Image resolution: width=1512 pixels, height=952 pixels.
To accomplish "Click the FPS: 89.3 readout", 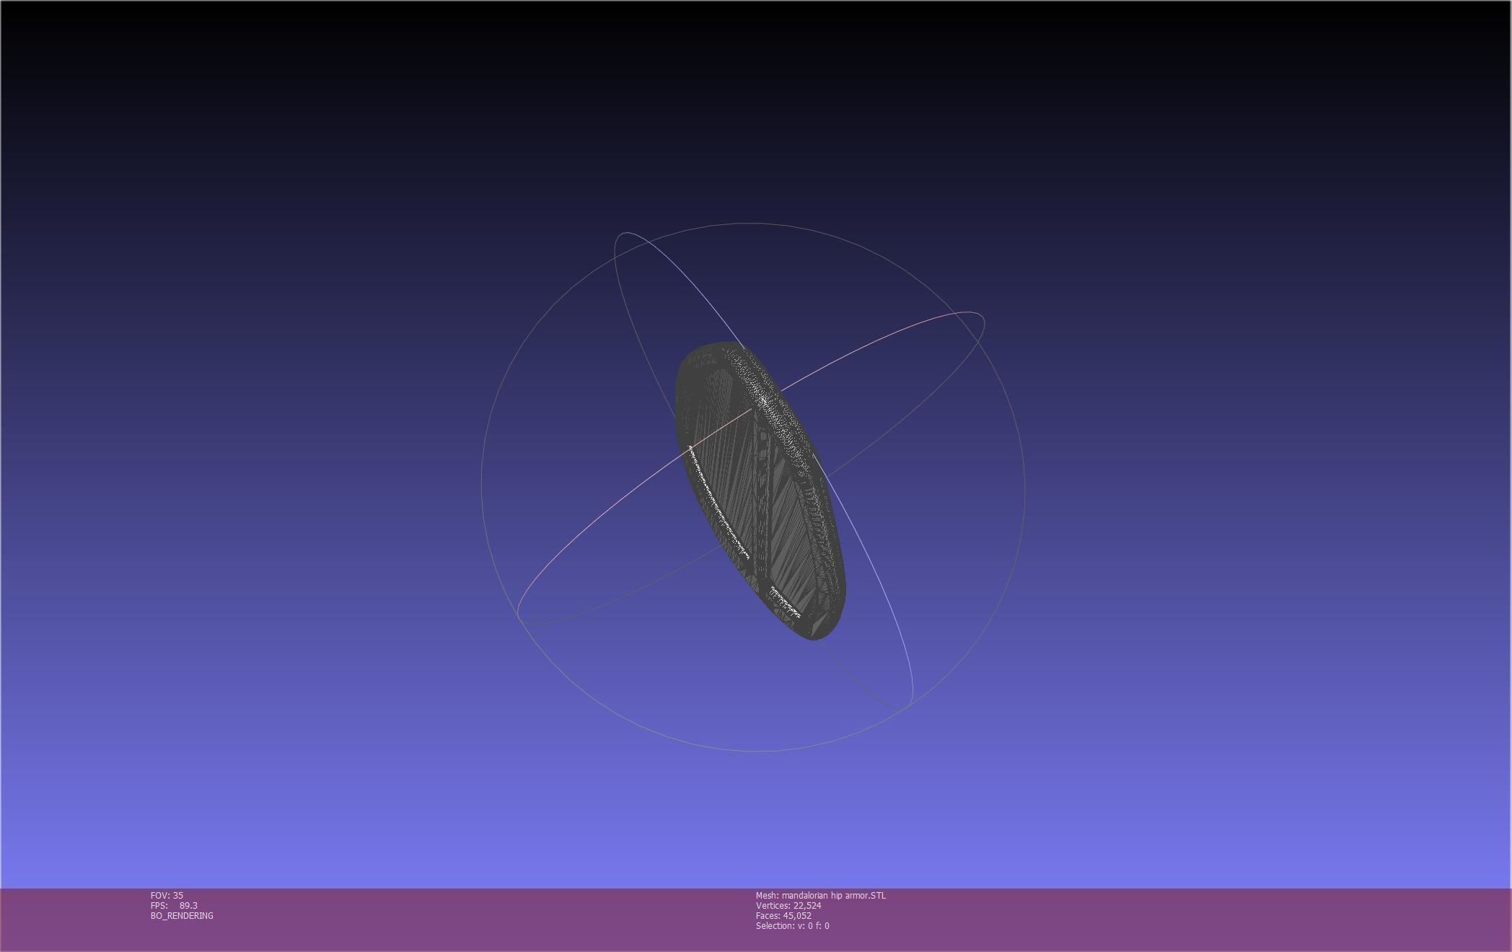I will [x=174, y=905].
